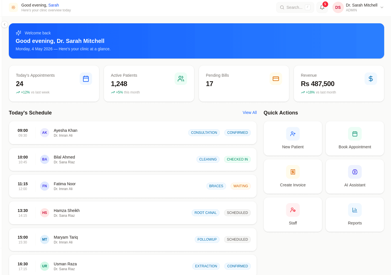The image size is (391, 275).
Task: Click the Today's Schedule heading
Action: [30, 113]
